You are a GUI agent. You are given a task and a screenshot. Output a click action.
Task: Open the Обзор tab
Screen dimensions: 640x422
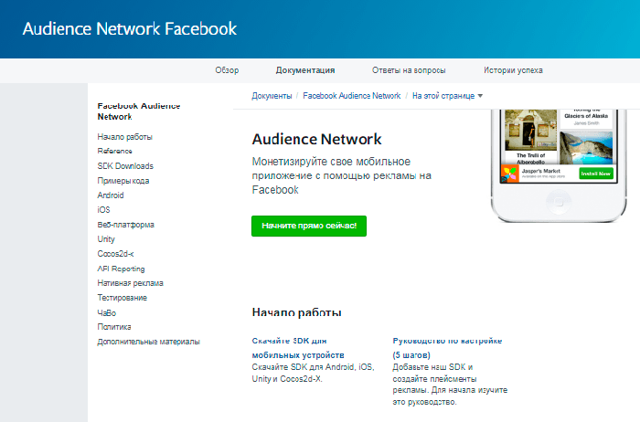[227, 70]
